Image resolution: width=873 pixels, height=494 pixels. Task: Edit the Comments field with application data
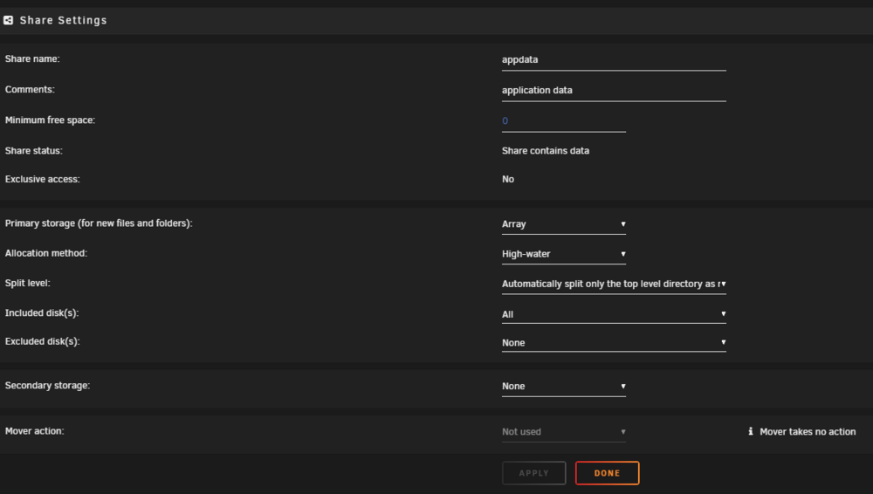[x=614, y=90]
